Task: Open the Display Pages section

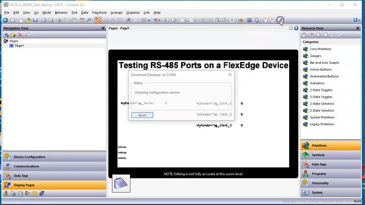Action: click(x=54, y=185)
